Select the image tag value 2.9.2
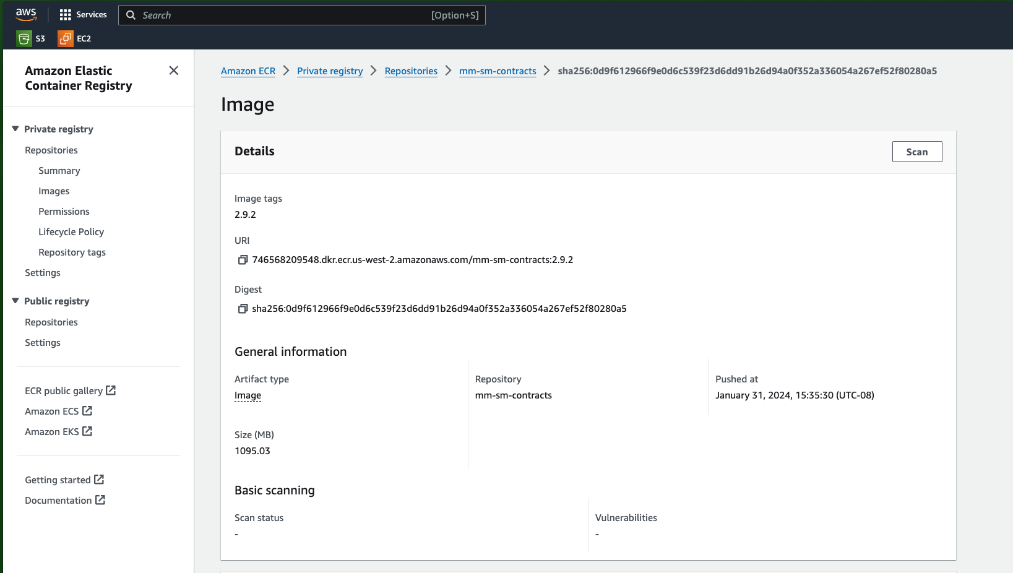Viewport: 1013px width, 573px height. 245,215
